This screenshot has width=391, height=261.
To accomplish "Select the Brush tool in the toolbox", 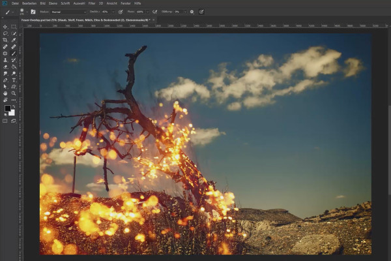I will 14,54.
